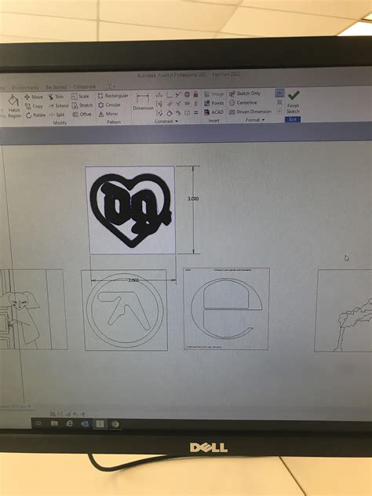Select the Offset tool

click(x=82, y=115)
